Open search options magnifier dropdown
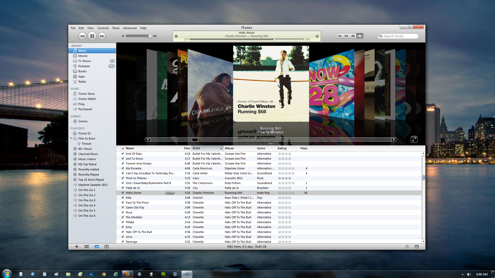The height and width of the screenshot is (278, 495). 381,36
